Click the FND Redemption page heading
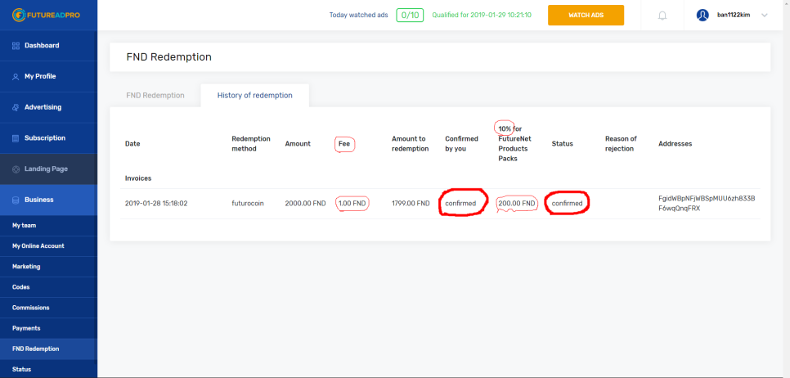 click(x=168, y=57)
